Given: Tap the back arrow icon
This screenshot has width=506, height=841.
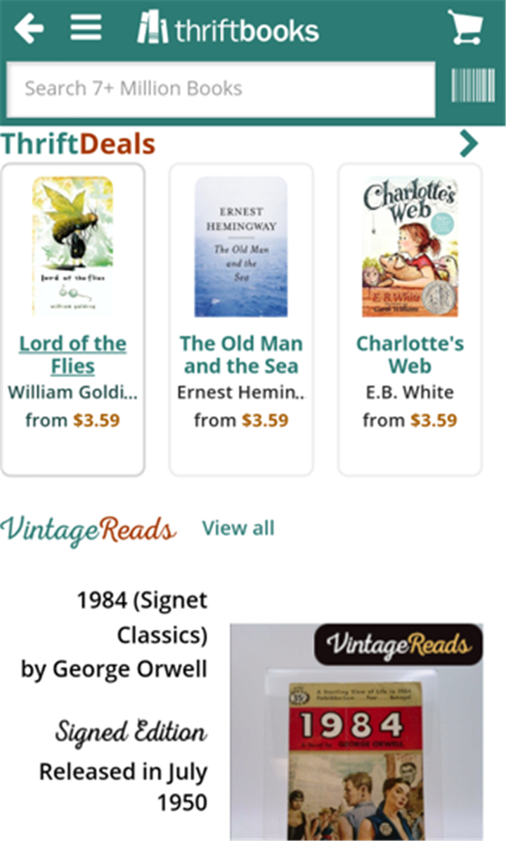Looking at the screenshot, I should click(29, 28).
